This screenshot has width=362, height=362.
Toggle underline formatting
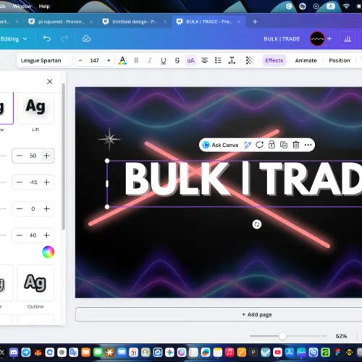click(x=164, y=61)
